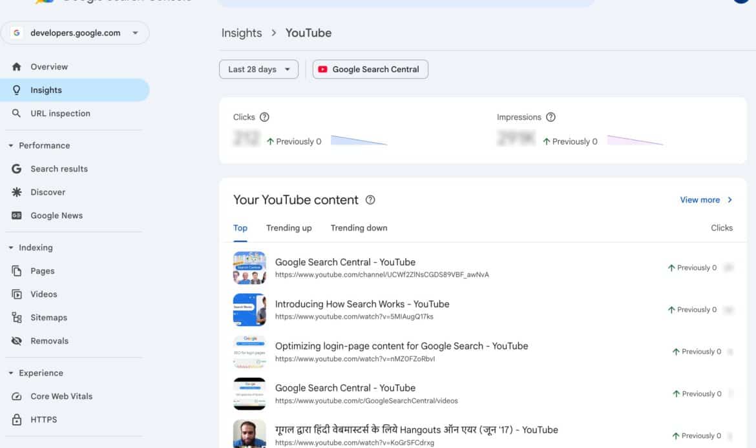Open the HTTPS experience report
The image size is (756, 448).
pyautogui.click(x=44, y=419)
